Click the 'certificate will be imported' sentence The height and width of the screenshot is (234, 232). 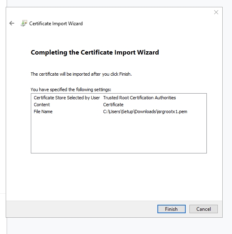click(x=81, y=74)
